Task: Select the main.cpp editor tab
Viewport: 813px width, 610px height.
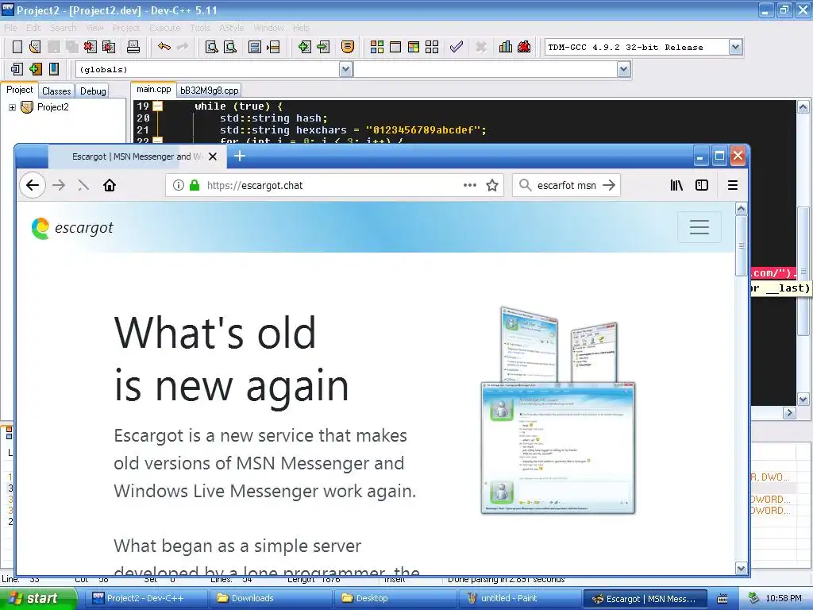Action: (x=153, y=89)
